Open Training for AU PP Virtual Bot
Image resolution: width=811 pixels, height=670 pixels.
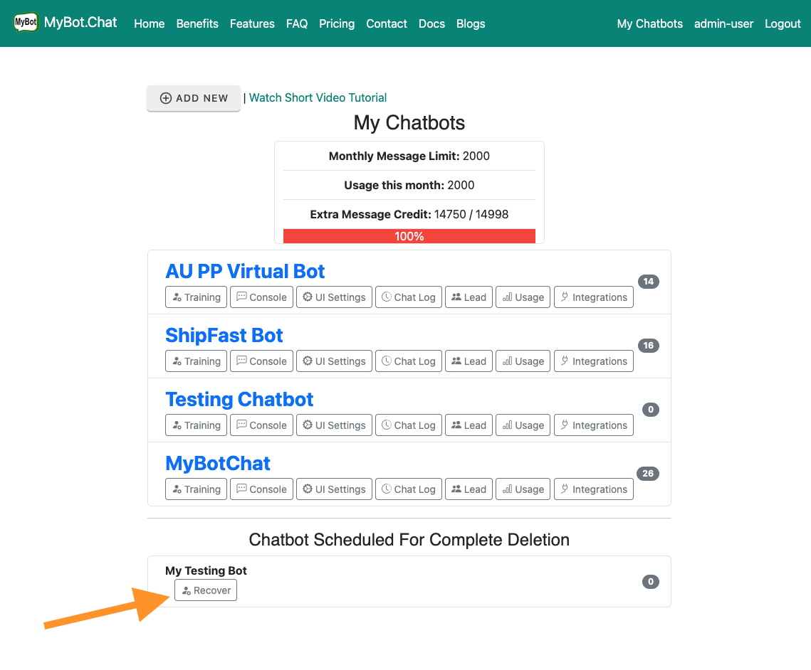coord(196,297)
